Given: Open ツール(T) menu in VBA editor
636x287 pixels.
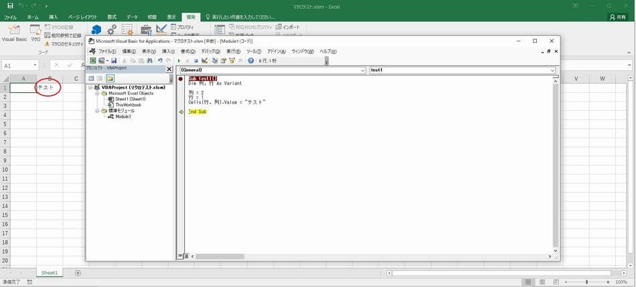Looking at the screenshot, I should [x=254, y=52].
